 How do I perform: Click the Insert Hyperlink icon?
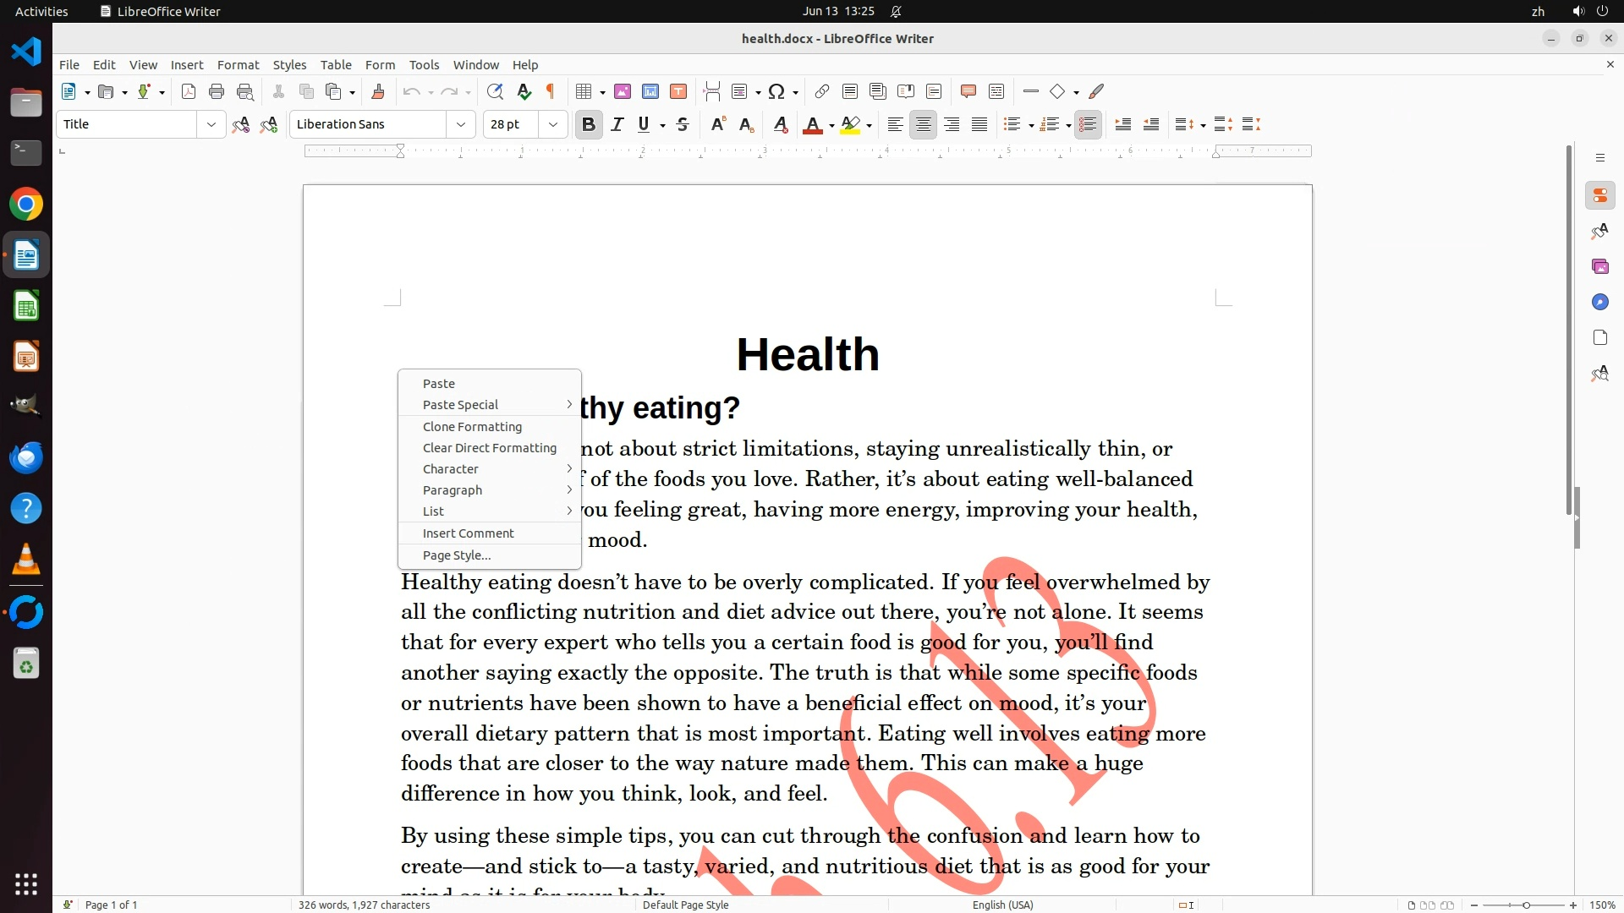click(821, 92)
